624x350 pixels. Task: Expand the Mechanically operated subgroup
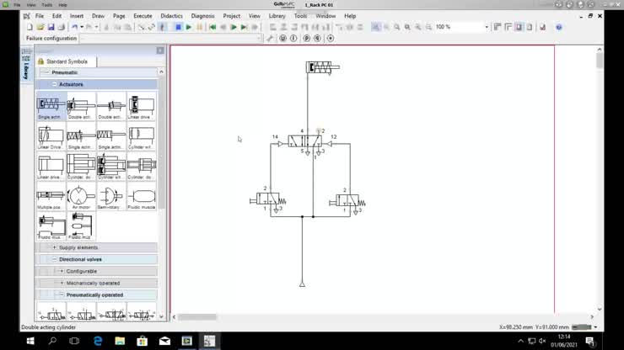click(62, 284)
